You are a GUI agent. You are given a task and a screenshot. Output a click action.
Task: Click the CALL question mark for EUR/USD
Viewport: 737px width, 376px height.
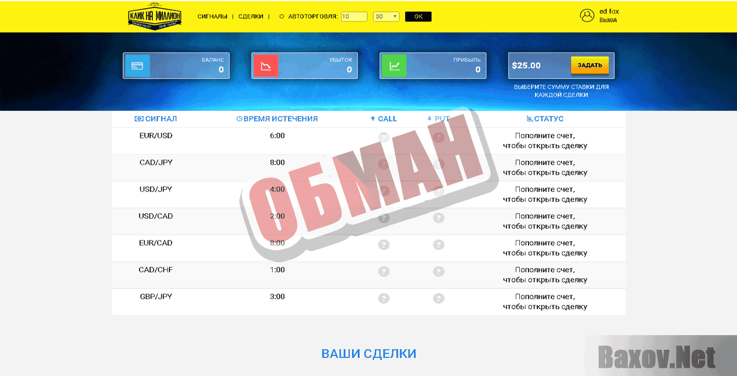(x=384, y=137)
